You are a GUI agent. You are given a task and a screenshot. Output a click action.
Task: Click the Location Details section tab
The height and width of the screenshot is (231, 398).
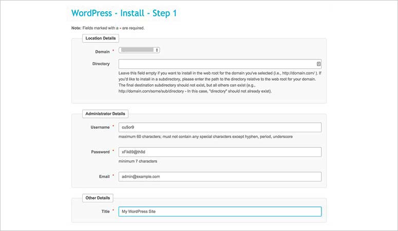click(101, 38)
